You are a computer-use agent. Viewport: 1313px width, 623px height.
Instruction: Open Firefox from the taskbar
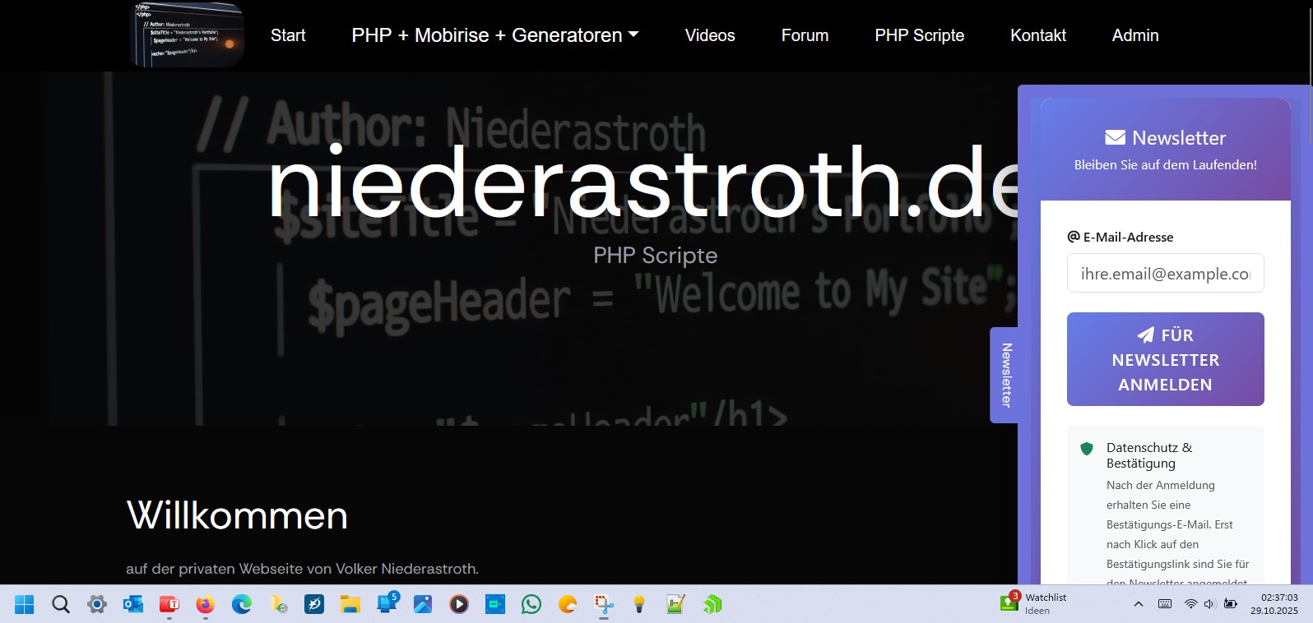coord(205,605)
